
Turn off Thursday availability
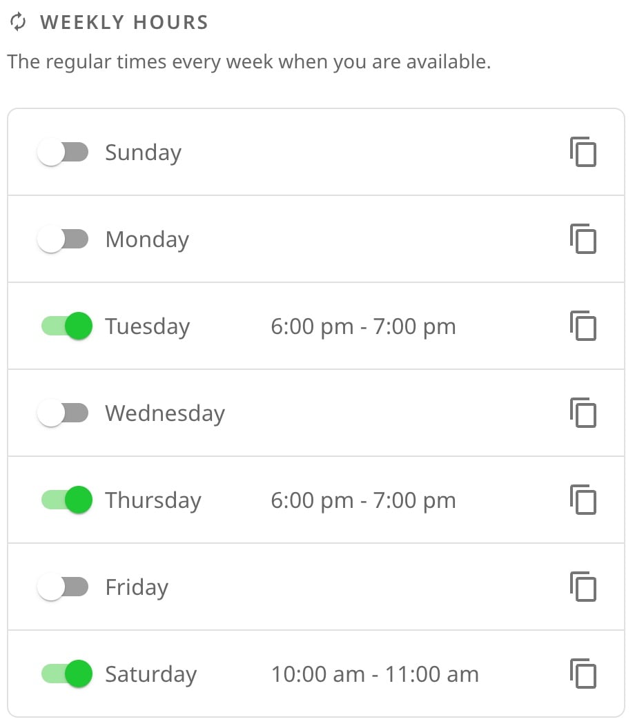pyautogui.click(x=67, y=500)
